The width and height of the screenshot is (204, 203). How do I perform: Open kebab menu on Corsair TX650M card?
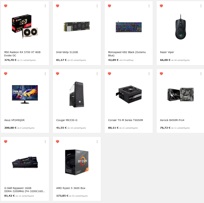point(149,74)
